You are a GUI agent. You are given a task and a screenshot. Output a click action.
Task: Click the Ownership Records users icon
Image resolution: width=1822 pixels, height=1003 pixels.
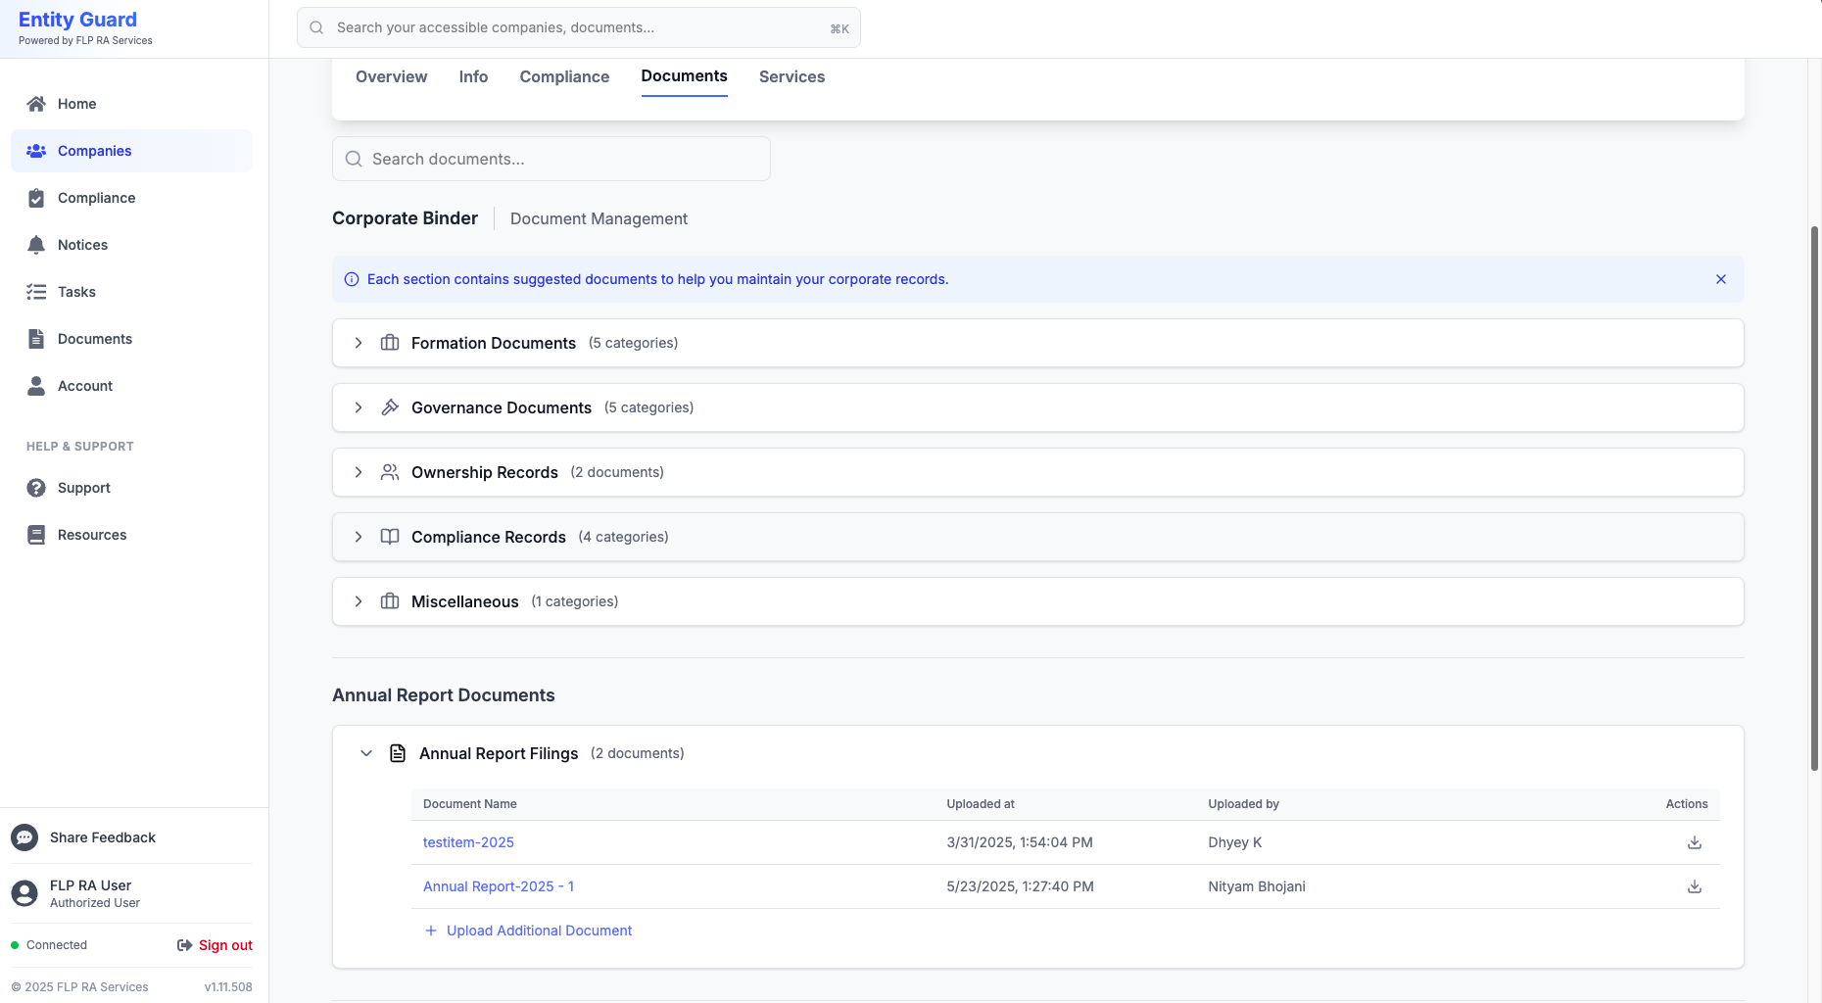click(x=390, y=472)
